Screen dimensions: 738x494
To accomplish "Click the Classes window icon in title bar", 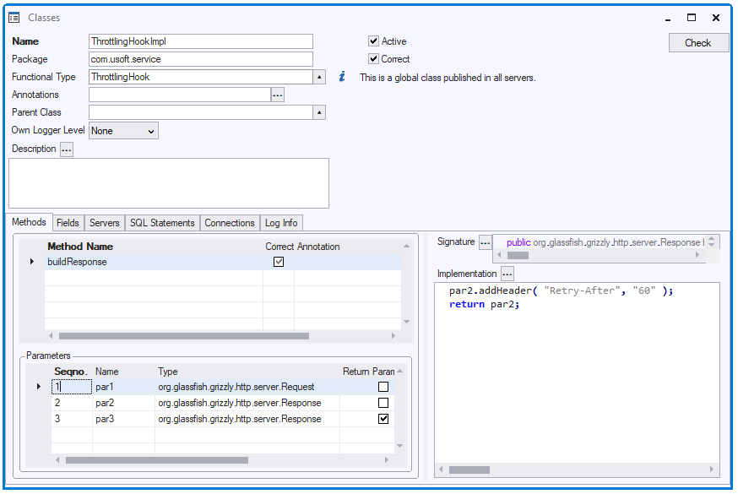I will coord(14,17).
